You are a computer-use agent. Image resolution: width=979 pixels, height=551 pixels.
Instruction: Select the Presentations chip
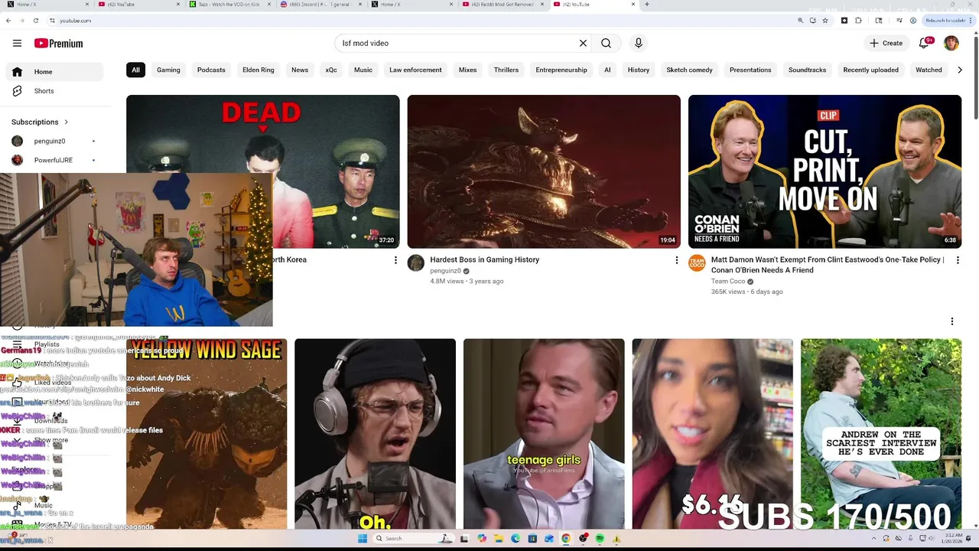coord(750,70)
